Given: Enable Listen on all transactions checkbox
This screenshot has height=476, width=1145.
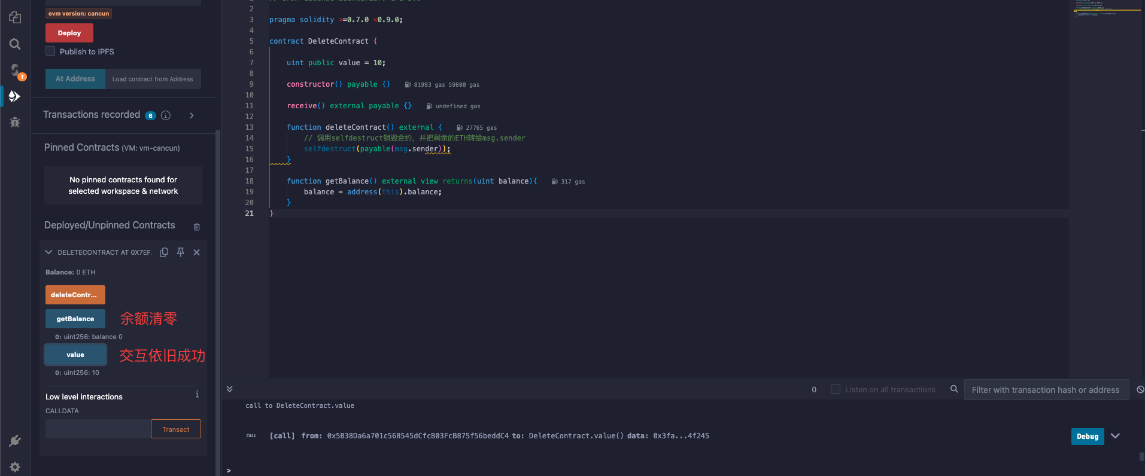Looking at the screenshot, I should pyautogui.click(x=836, y=389).
